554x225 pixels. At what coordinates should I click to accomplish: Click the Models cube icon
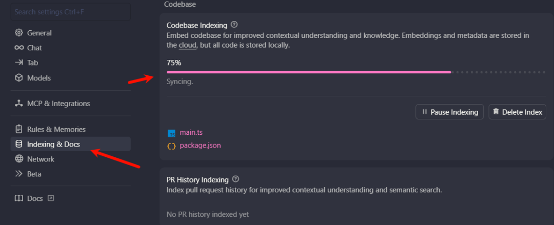click(19, 78)
